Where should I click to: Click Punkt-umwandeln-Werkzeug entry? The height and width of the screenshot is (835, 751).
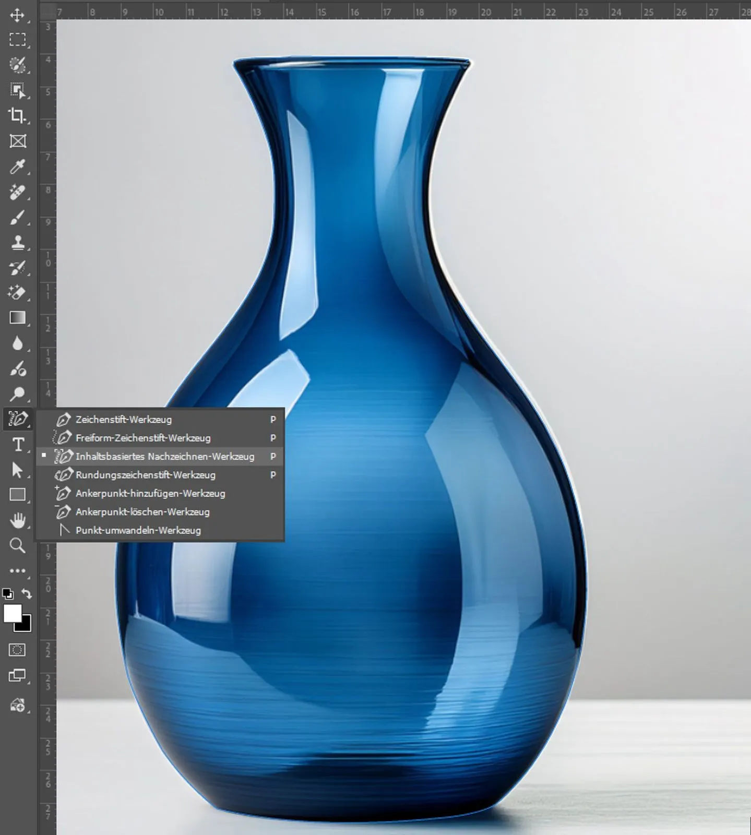(x=138, y=530)
